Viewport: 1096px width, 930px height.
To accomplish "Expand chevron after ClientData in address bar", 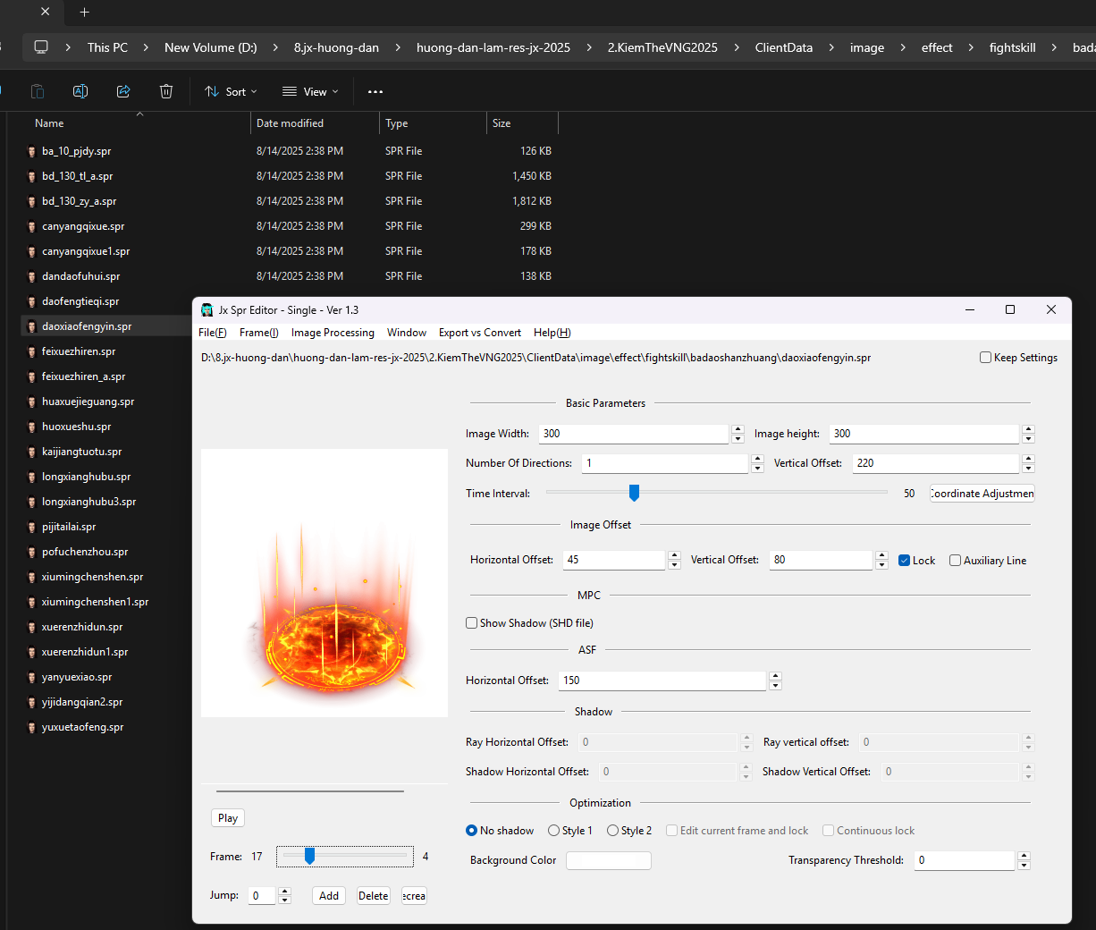I will 831,47.
